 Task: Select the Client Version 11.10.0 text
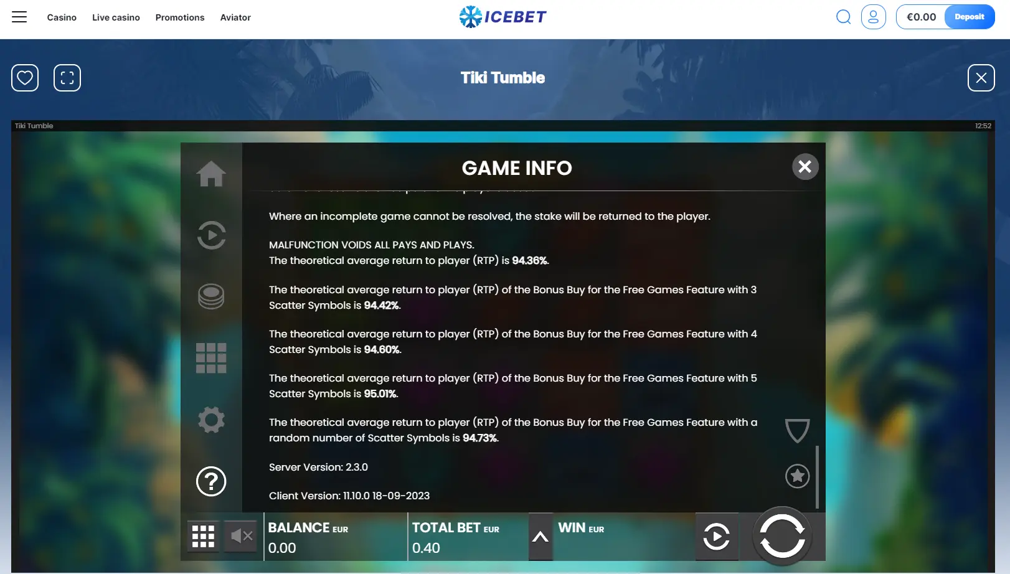pyautogui.click(x=349, y=496)
